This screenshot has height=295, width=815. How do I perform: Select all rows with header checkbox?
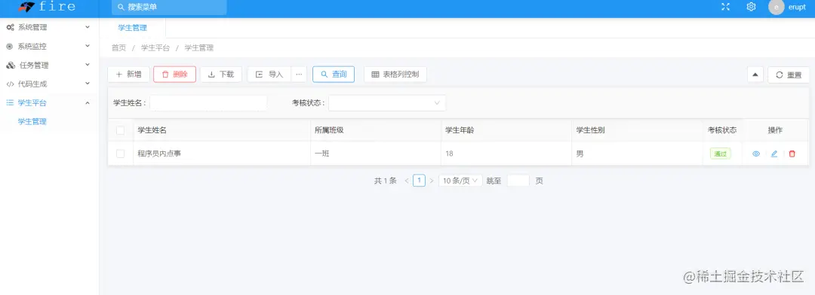tap(121, 130)
